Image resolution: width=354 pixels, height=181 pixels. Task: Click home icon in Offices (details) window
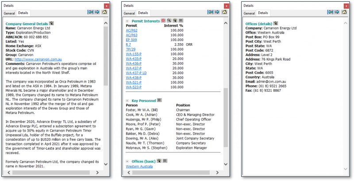344,12
